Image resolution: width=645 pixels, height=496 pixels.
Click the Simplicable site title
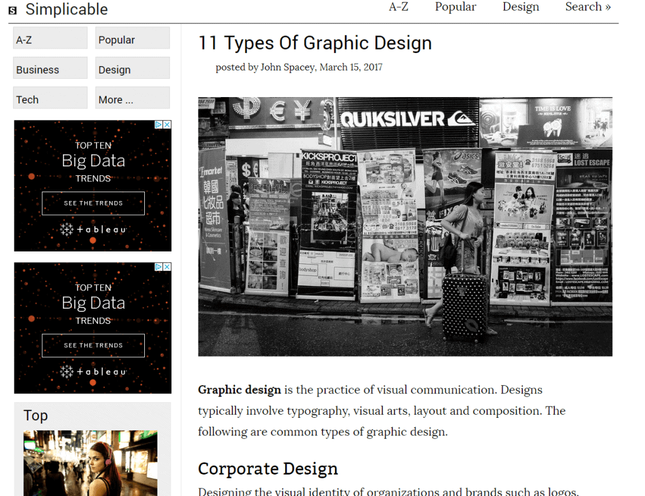pyautogui.click(x=67, y=9)
